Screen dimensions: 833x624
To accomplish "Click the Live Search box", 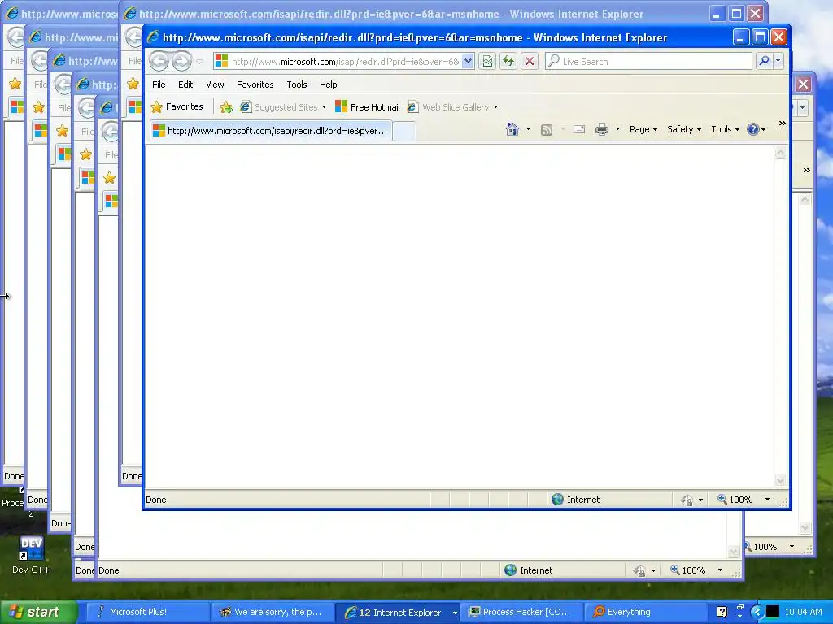I will [648, 62].
